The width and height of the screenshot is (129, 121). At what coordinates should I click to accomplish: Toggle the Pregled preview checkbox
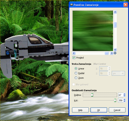coord(74,58)
